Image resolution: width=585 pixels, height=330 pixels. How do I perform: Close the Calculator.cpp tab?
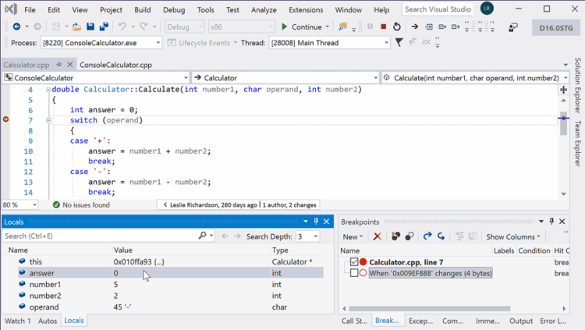point(69,65)
